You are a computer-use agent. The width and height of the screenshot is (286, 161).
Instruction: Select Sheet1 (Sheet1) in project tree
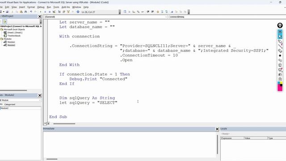(15, 33)
